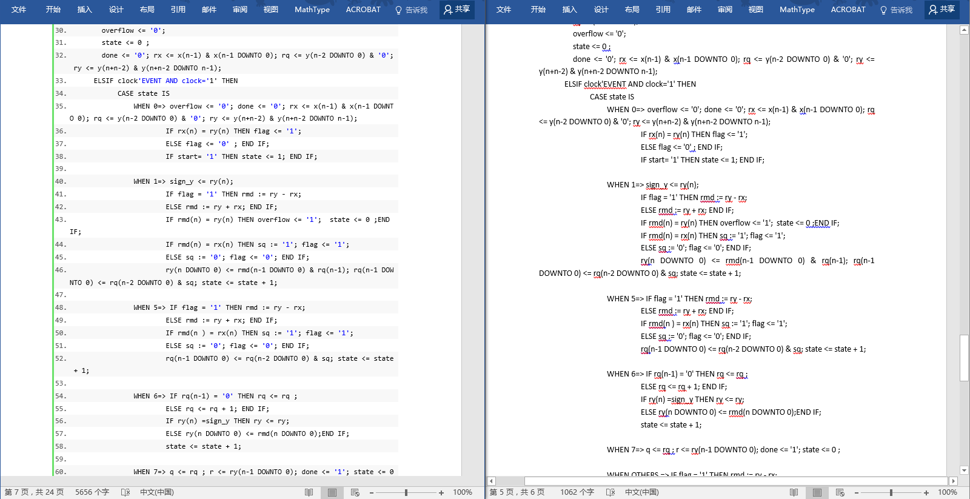The height and width of the screenshot is (499, 970).
Task: Open the proofing check icon in right status bar
Action: (610, 492)
